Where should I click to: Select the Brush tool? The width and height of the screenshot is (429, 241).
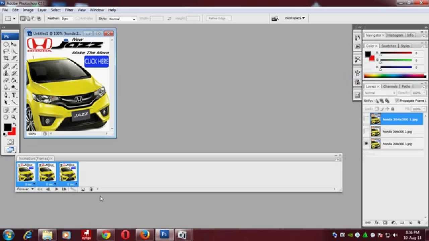point(14,67)
